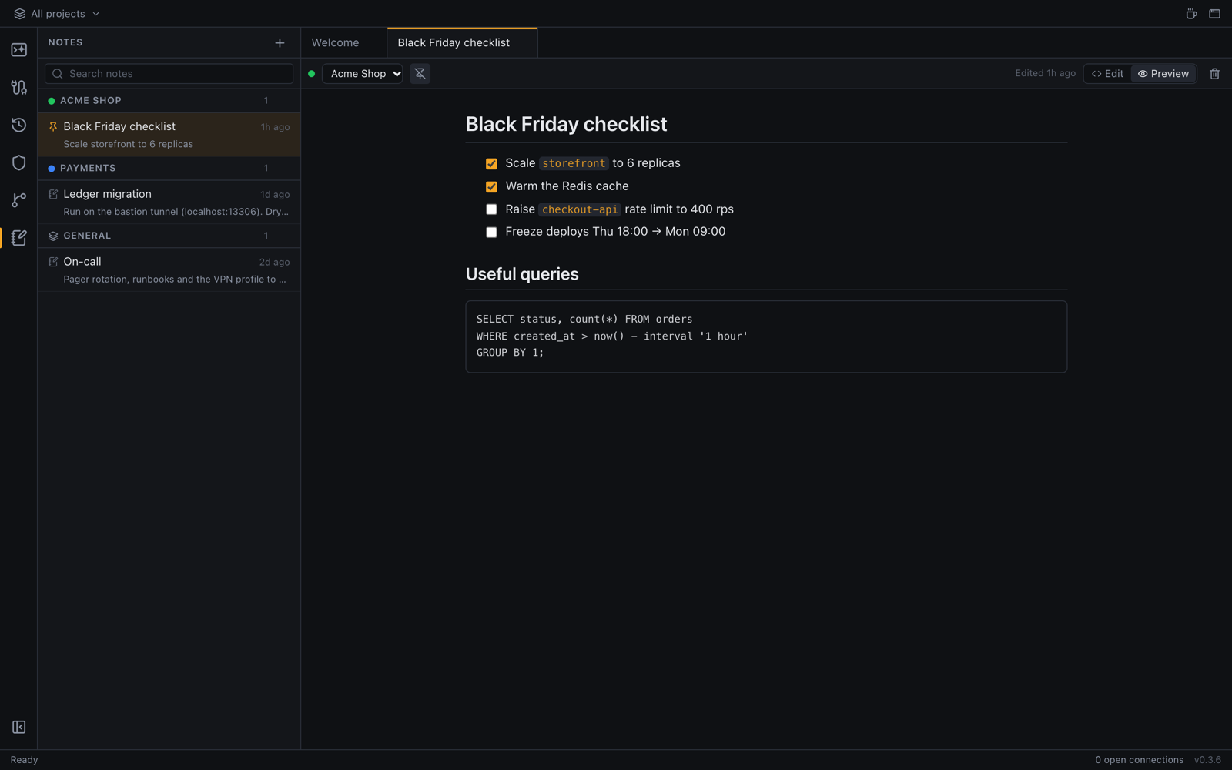Add a new note with plus icon
The image size is (1232, 770).
tap(280, 43)
